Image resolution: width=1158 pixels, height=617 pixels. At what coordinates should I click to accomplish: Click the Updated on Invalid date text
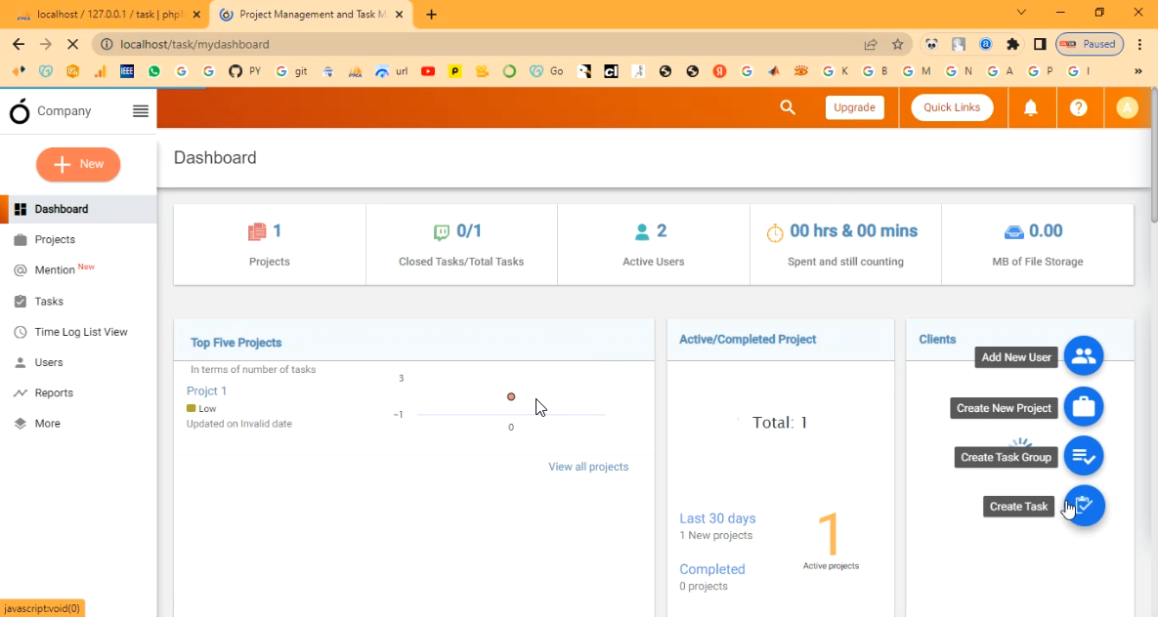coord(239,424)
